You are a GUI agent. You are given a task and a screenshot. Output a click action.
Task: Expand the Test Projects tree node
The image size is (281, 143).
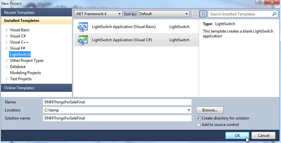click(7, 79)
